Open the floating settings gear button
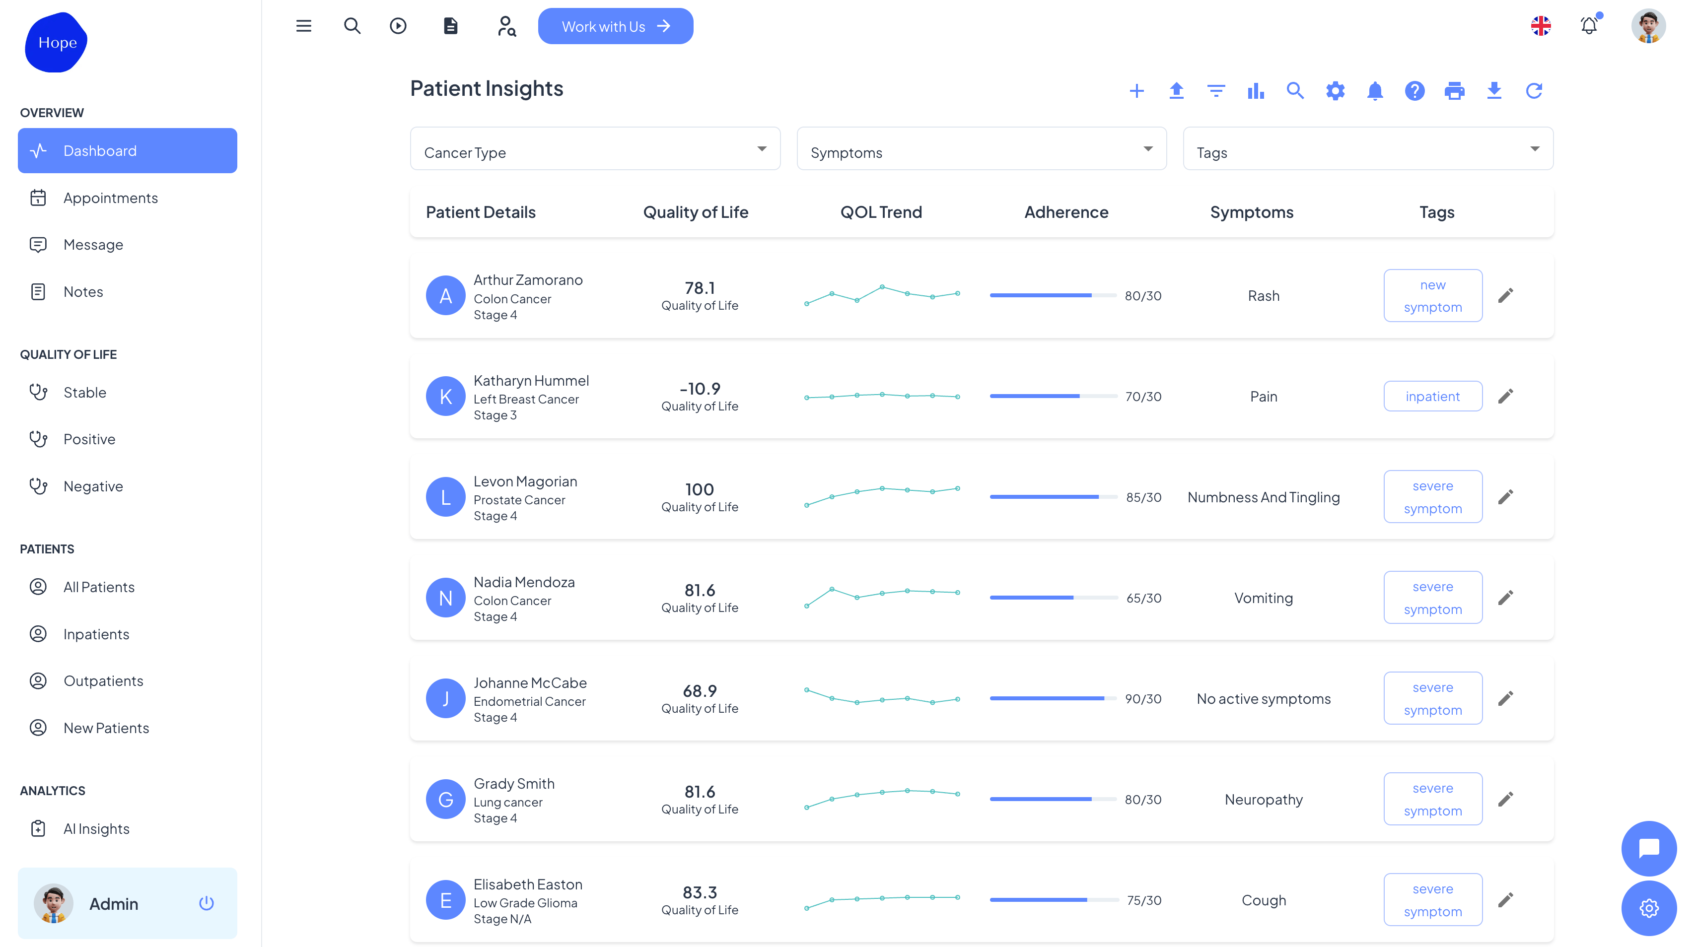The height and width of the screenshot is (947, 1696). point(1649,908)
